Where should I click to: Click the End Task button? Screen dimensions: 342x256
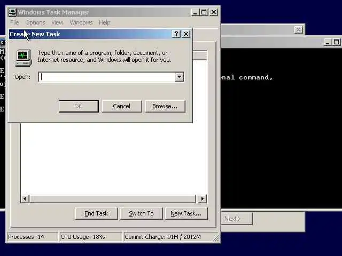click(x=96, y=213)
